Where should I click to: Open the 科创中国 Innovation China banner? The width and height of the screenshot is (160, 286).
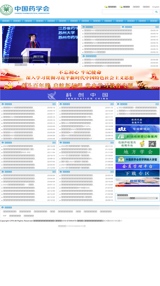[80, 95]
